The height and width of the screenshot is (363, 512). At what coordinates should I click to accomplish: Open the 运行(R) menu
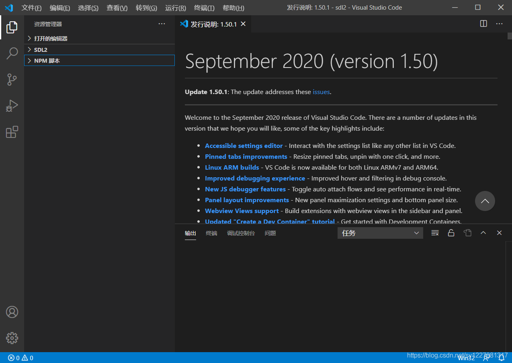(x=176, y=8)
